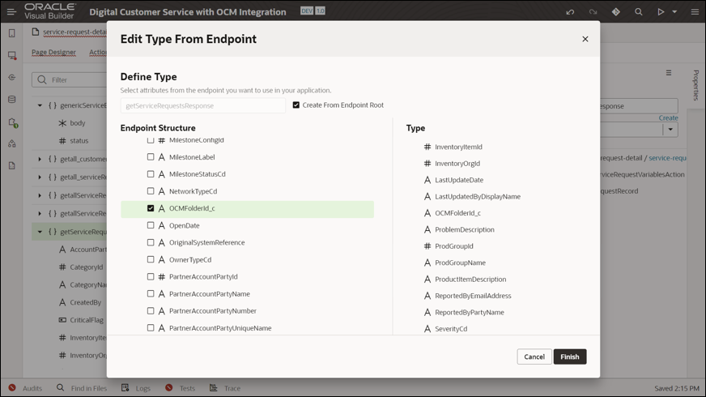
Task: Collapse the getServiceRequest tree node
Action: tap(40, 232)
